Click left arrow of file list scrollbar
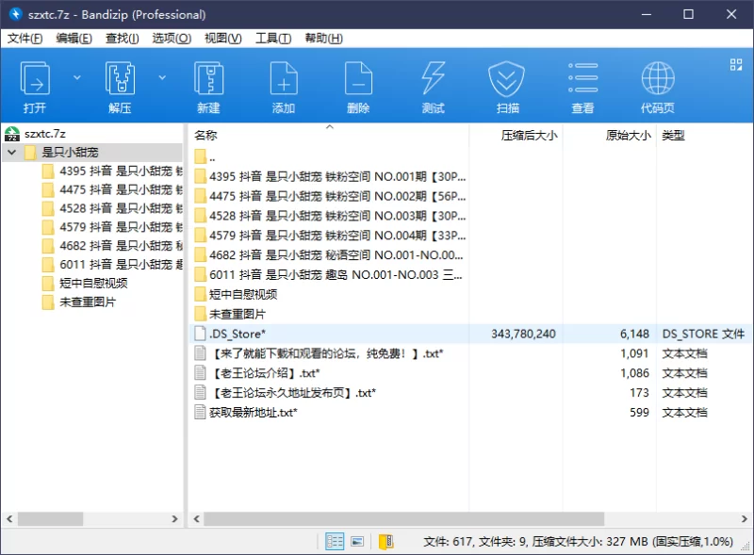Screen dimensions: 754x555 pyautogui.click(x=196, y=519)
